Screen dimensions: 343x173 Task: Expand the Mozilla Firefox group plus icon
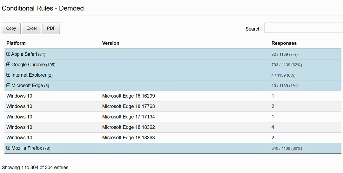[8, 148]
